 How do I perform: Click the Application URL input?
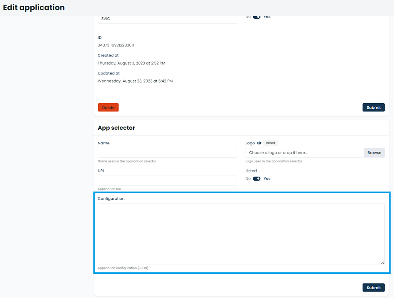(167, 180)
